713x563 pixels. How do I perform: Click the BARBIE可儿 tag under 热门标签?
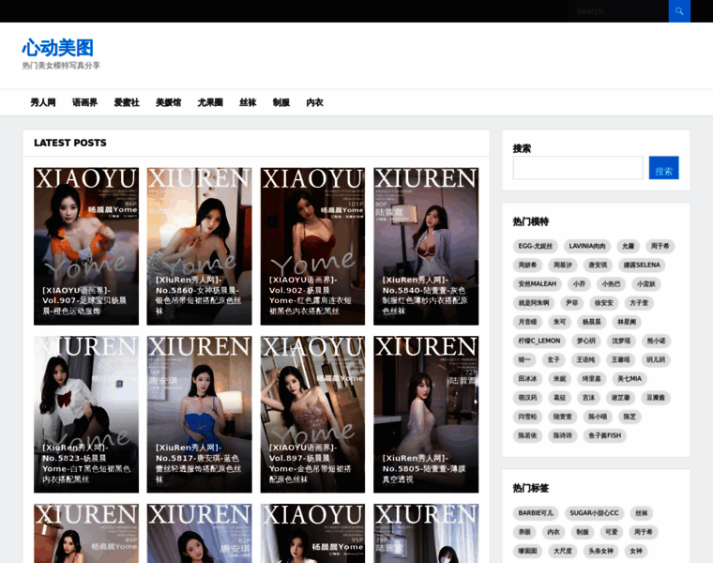coord(536,513)
